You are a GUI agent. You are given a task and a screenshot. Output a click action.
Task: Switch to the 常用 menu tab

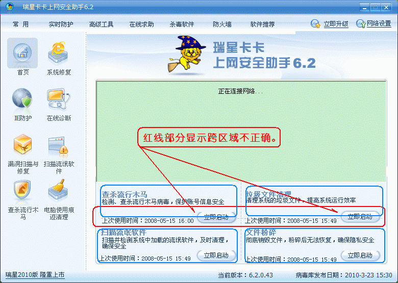(20, 24)
